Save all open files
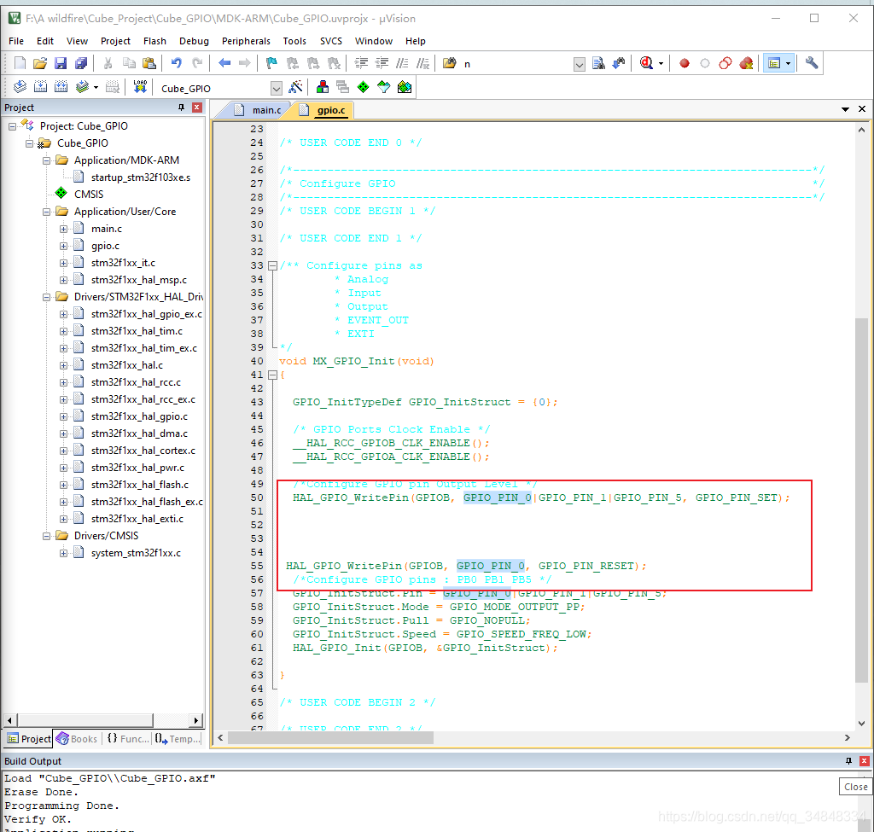Screen dimensions: 874x832 click(x=81, y=63)
